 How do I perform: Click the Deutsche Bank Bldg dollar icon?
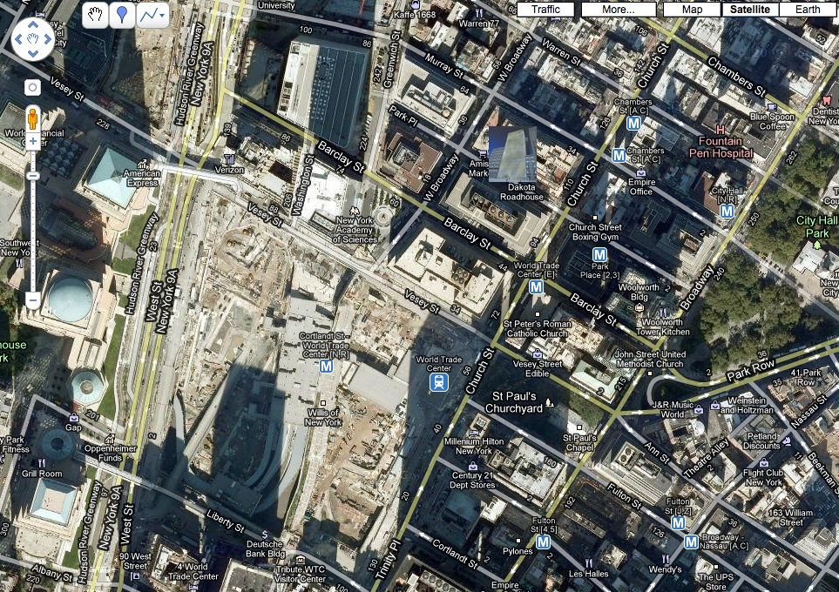tap(265, 535)
